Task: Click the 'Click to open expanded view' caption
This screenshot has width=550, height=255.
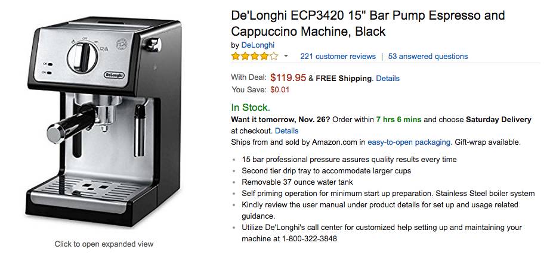Action: [x=104, y=244]
